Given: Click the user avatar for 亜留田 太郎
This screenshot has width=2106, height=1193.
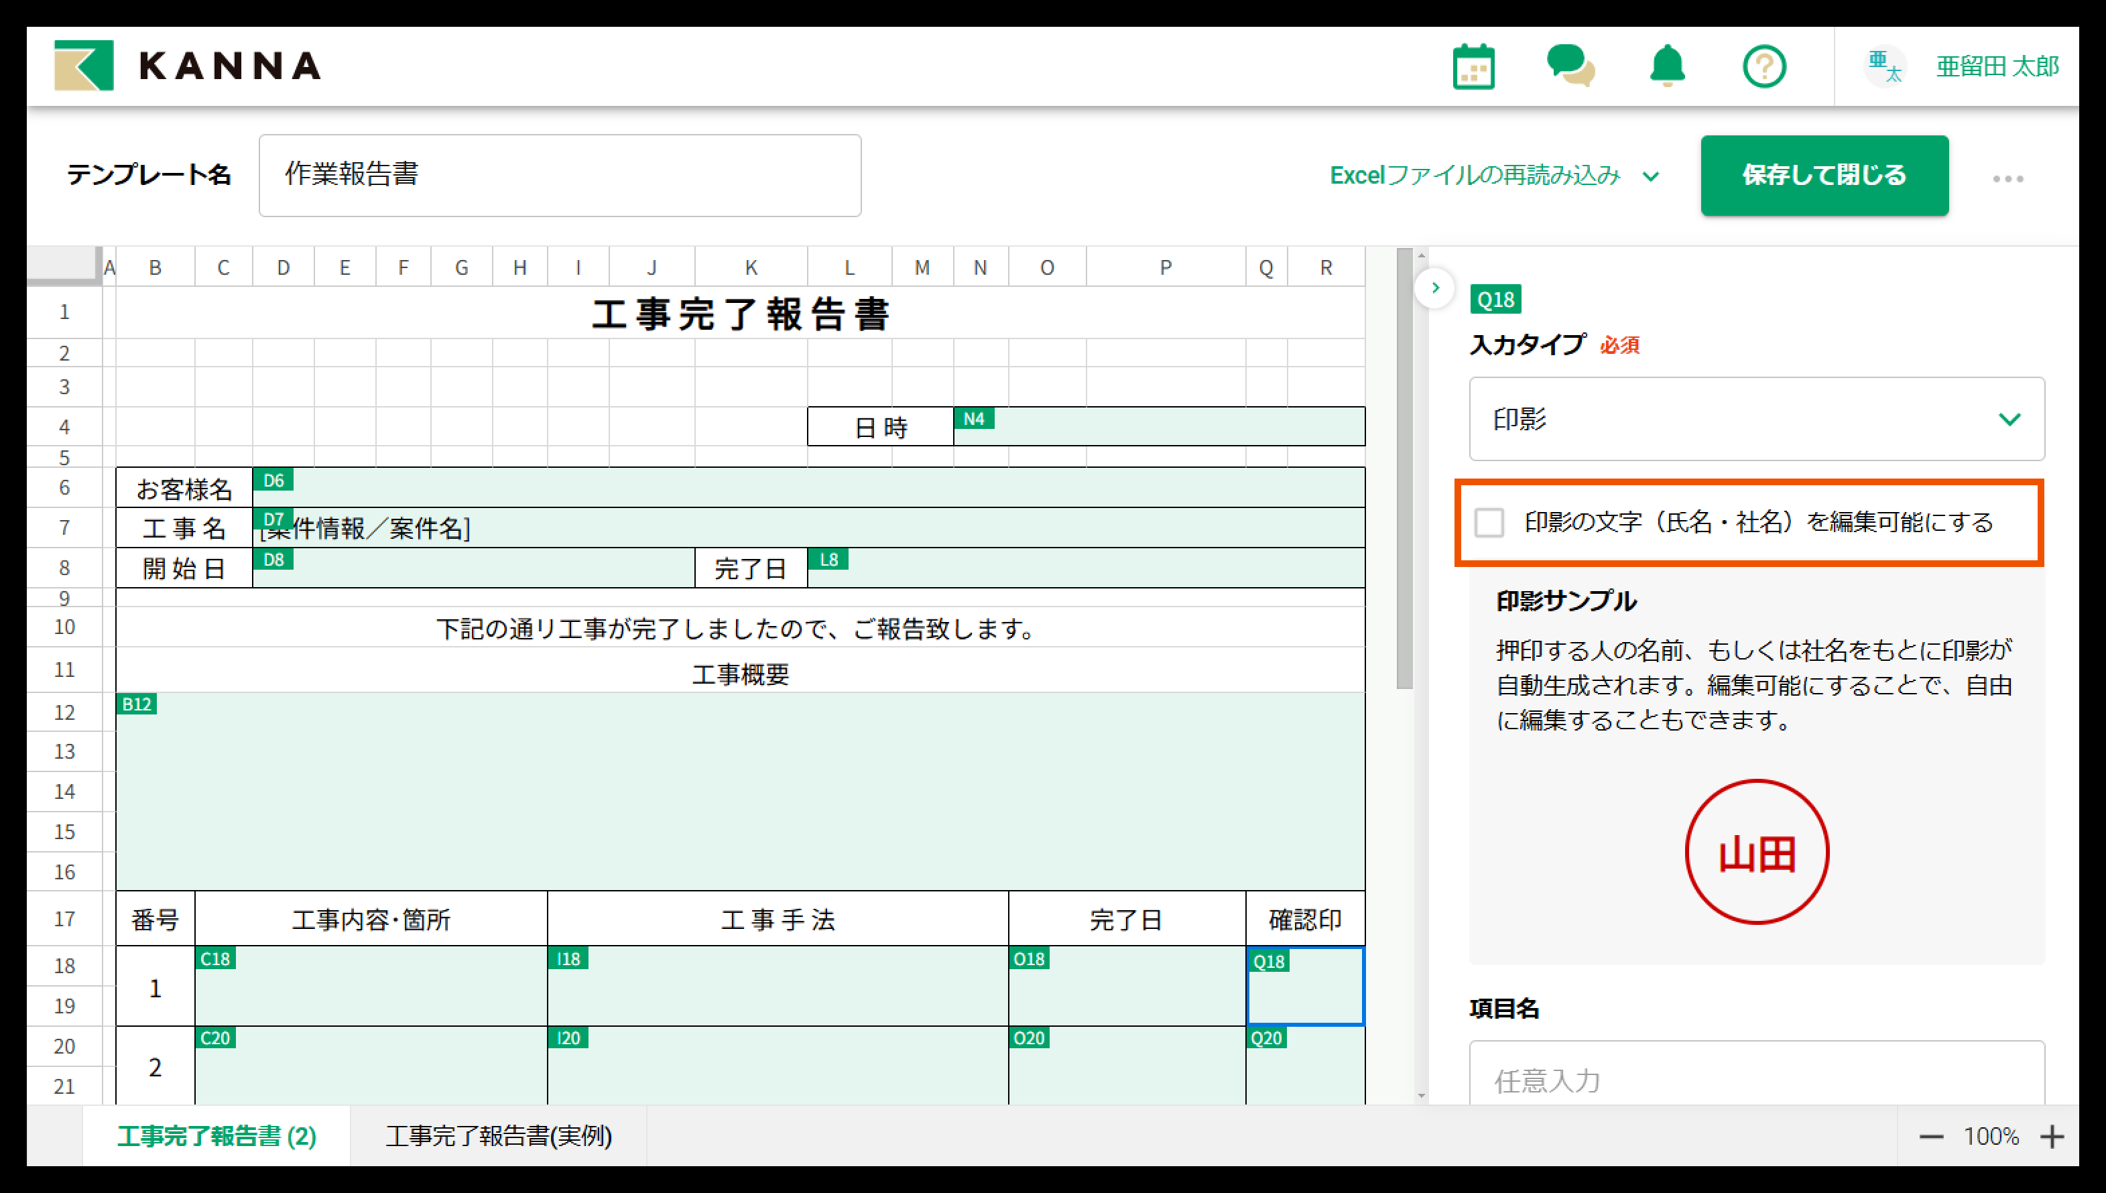Looking at the screenshot, I should pos(1884,66).
